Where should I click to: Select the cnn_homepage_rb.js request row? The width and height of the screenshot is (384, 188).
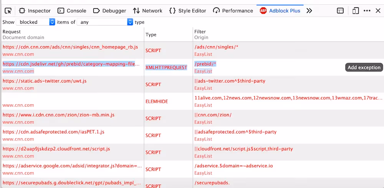pyautogui.click(x=70, y=47)
